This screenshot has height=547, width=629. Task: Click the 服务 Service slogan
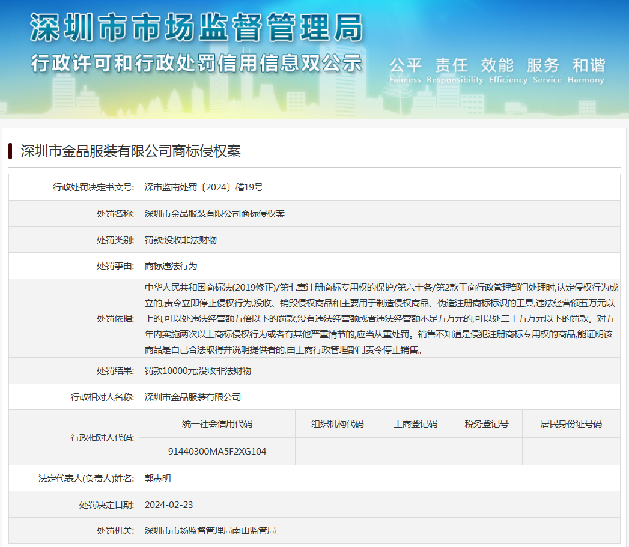547,71
